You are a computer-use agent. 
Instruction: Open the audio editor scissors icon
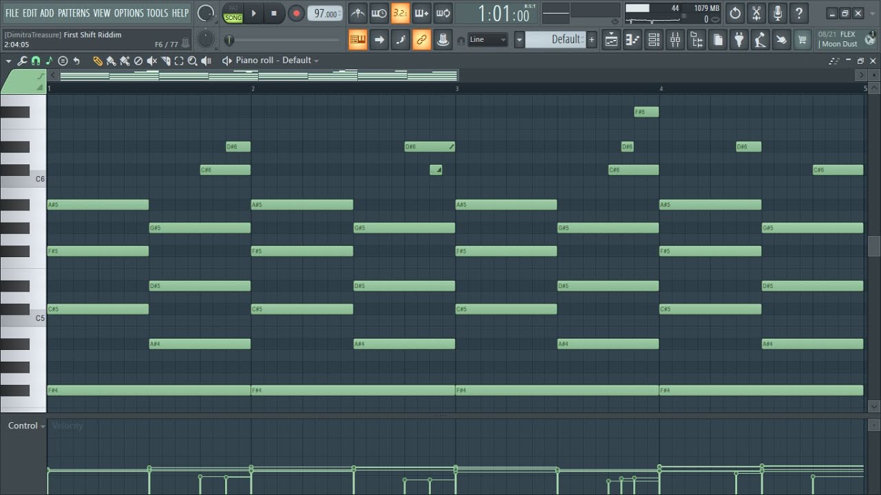pos(756,13)
